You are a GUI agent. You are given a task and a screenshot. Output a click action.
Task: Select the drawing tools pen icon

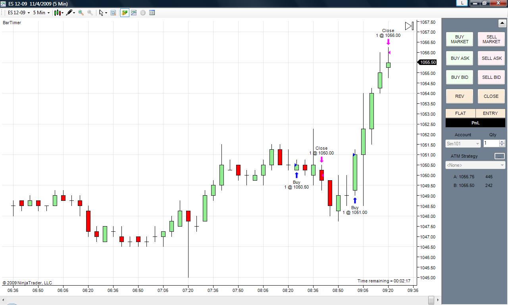[69, 13]
